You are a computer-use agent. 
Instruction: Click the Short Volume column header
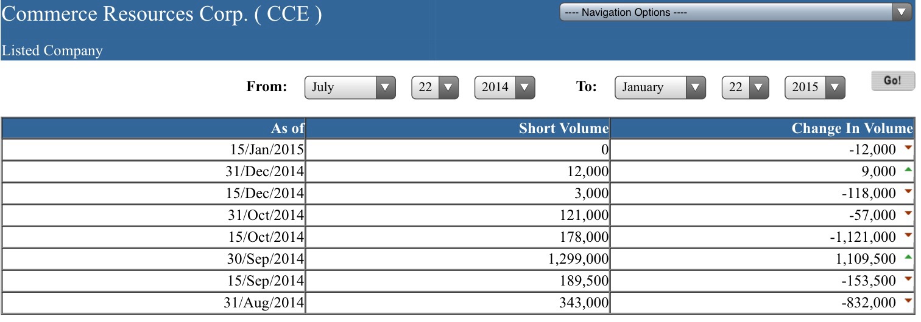tap(563, 128)
